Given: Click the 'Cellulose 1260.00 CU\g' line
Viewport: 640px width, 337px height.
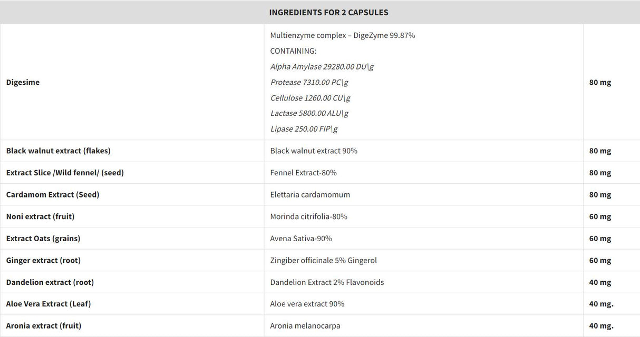Looking at the screenshot, I should coord(310,97).
